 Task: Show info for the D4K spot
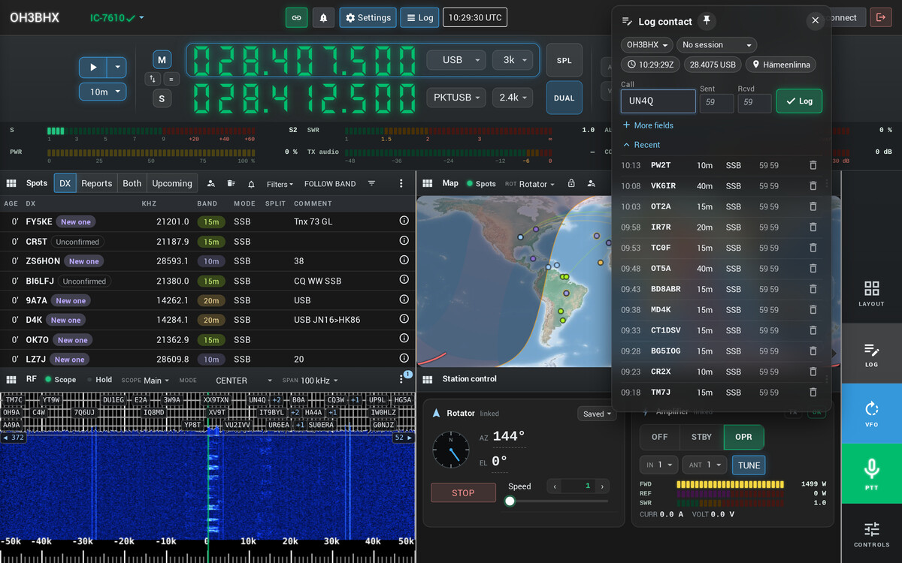pos(404,319)
